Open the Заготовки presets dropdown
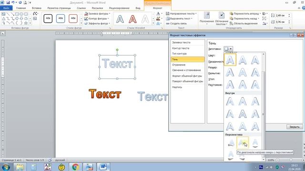Image resolution: width=305 pixels, height=171 pixels. pos(228,49)
